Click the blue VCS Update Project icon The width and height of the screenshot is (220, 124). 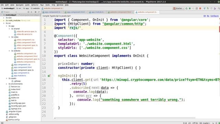click(x=205, y=8)
